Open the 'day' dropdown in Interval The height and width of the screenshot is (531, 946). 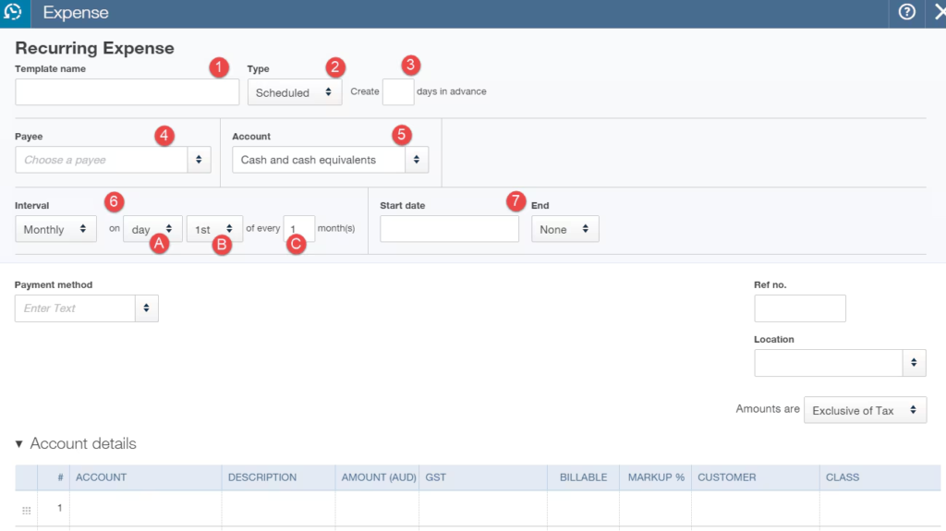click(x=152, y=229)
